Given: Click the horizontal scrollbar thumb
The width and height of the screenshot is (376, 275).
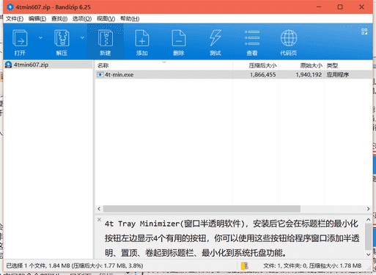Looking at the screenshot, I should tap(202, 209).
